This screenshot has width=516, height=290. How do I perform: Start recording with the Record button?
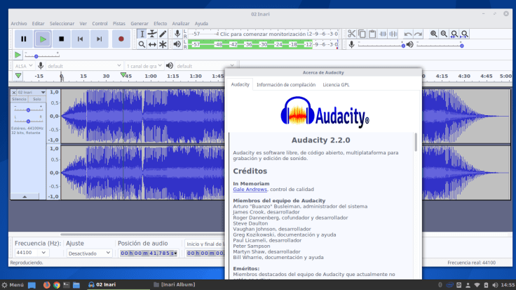(121, 39)
